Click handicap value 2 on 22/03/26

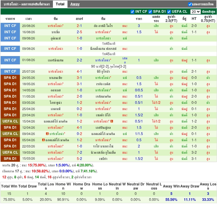[x=139, y=146]
